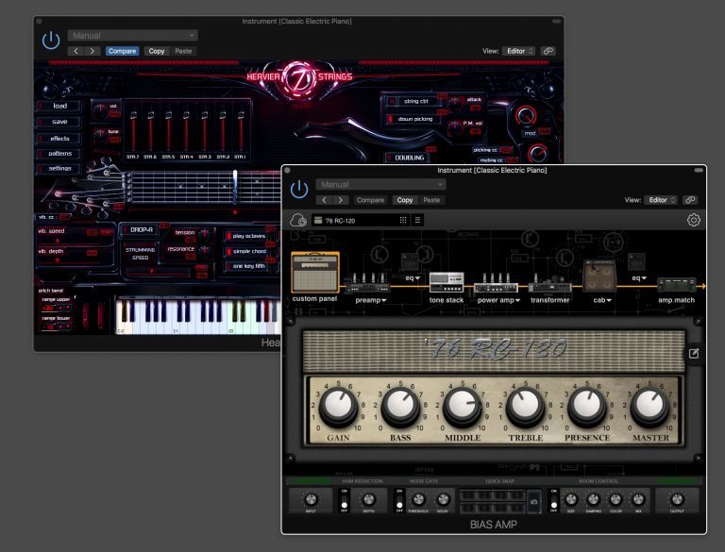Open the patterns menu in Heavier7Strings
Screen dimensions: 725x552
click(59, 153)
